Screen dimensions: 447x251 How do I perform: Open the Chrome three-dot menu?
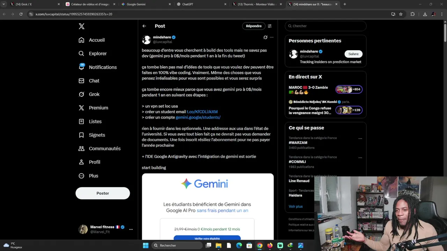(442, 14)
